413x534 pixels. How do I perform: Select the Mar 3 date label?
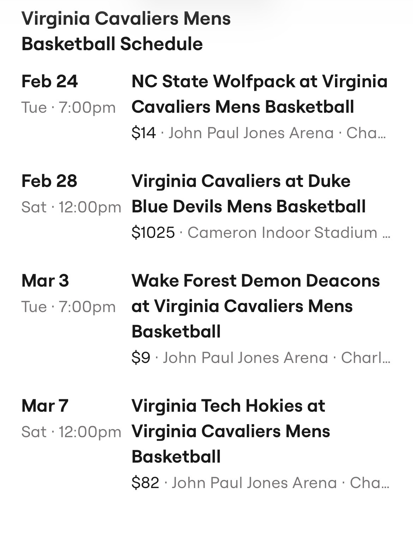tap(45, 281)
